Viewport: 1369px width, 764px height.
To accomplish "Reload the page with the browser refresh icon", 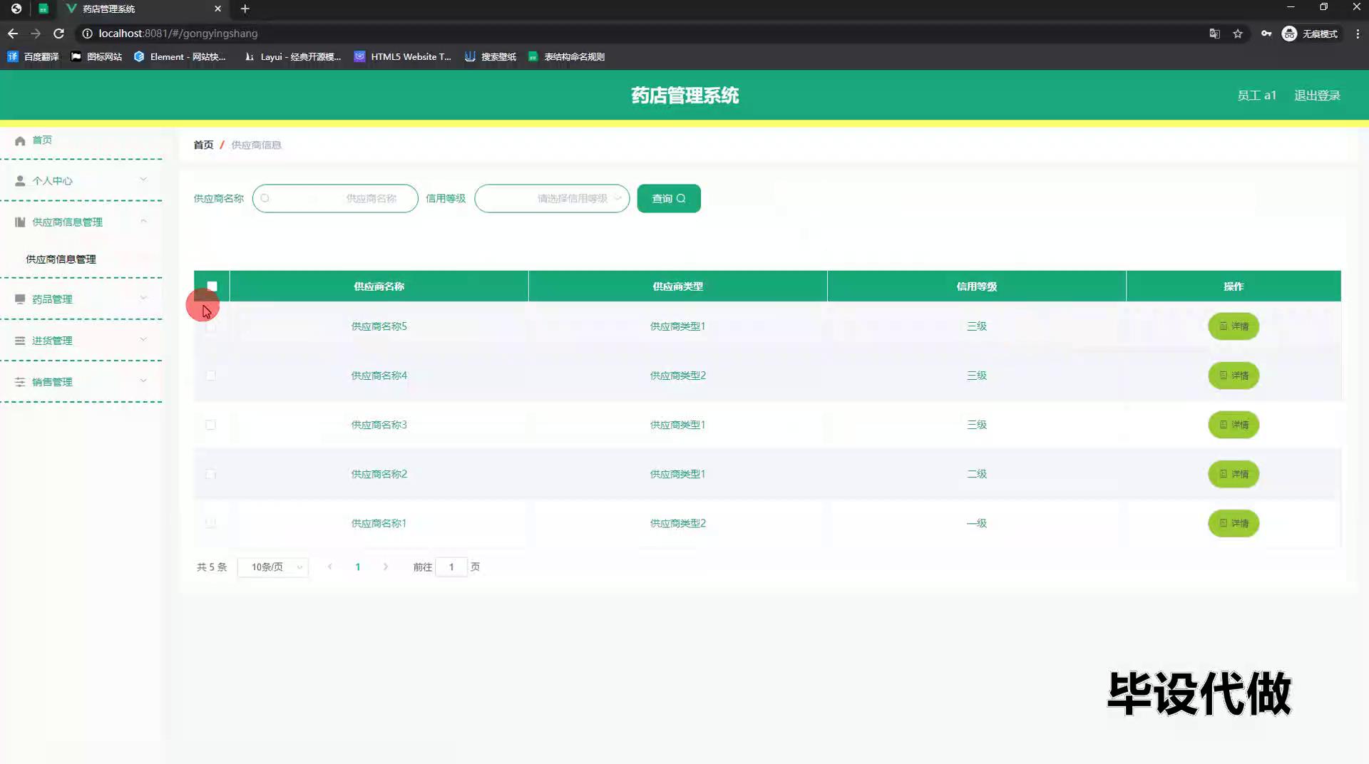I will (59, 33).
